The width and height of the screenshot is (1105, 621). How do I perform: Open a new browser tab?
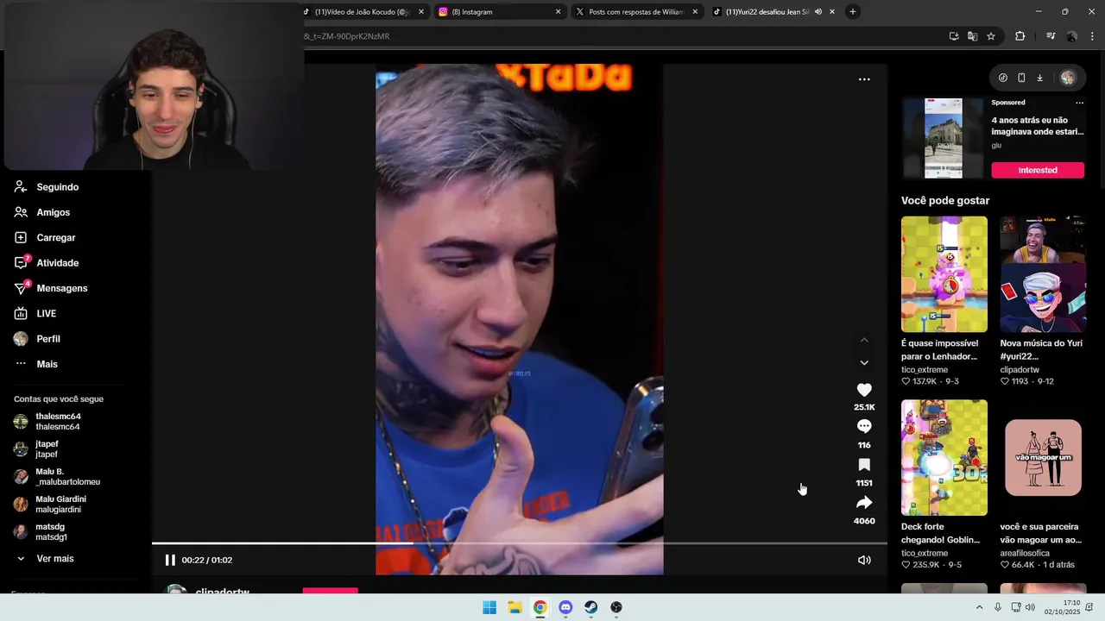tap(853, 12)
